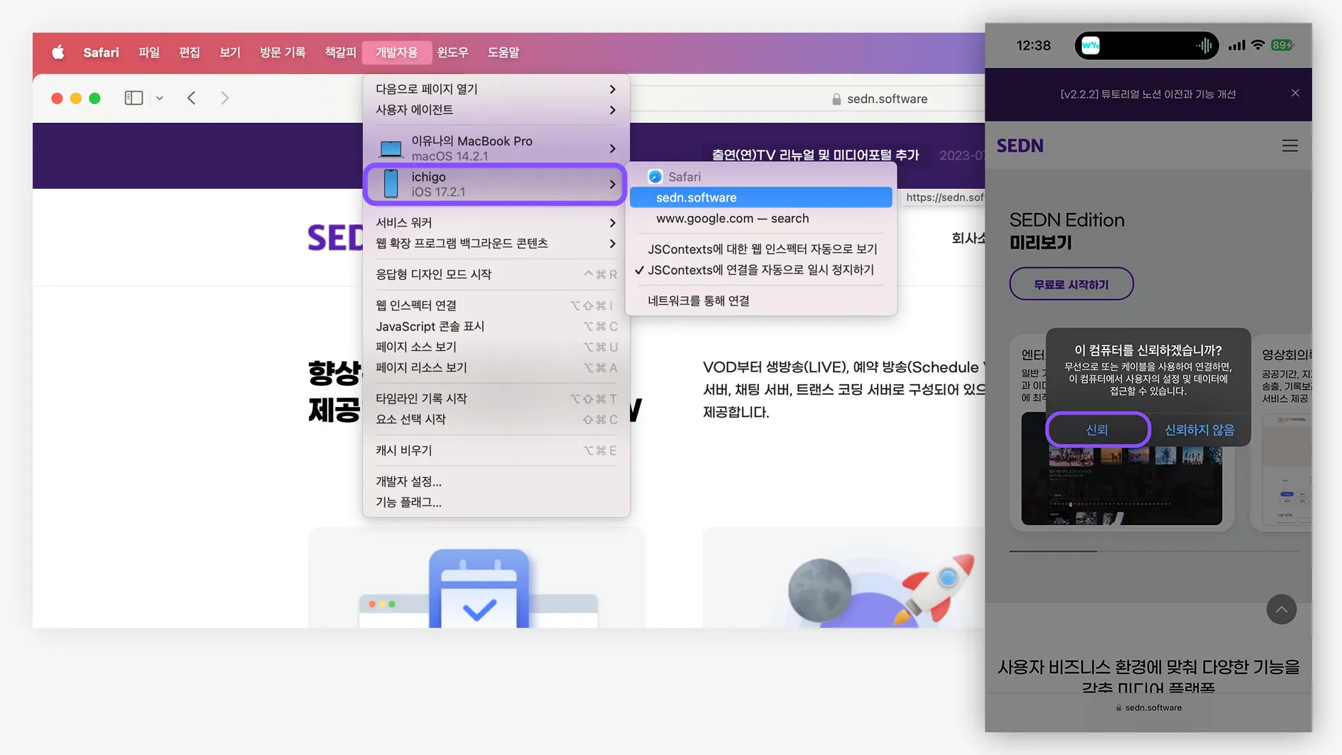
Task: Tap the iPhone battery indicator
Action: point(1282,45)
